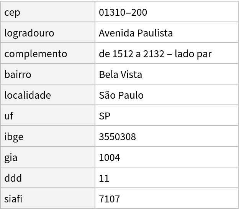The width and height of the screenshot is (239, 222).
Task: Click the ibge label cell
Action: [14, 137]
